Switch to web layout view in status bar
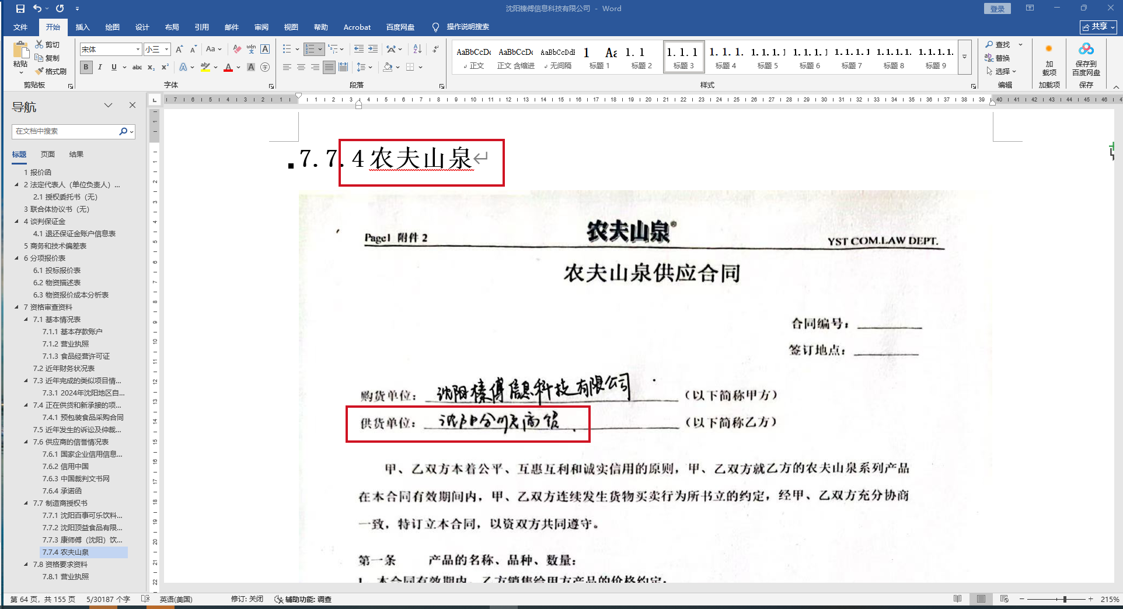Screen dimensions: 1123x609 (x=1004, y=599)
